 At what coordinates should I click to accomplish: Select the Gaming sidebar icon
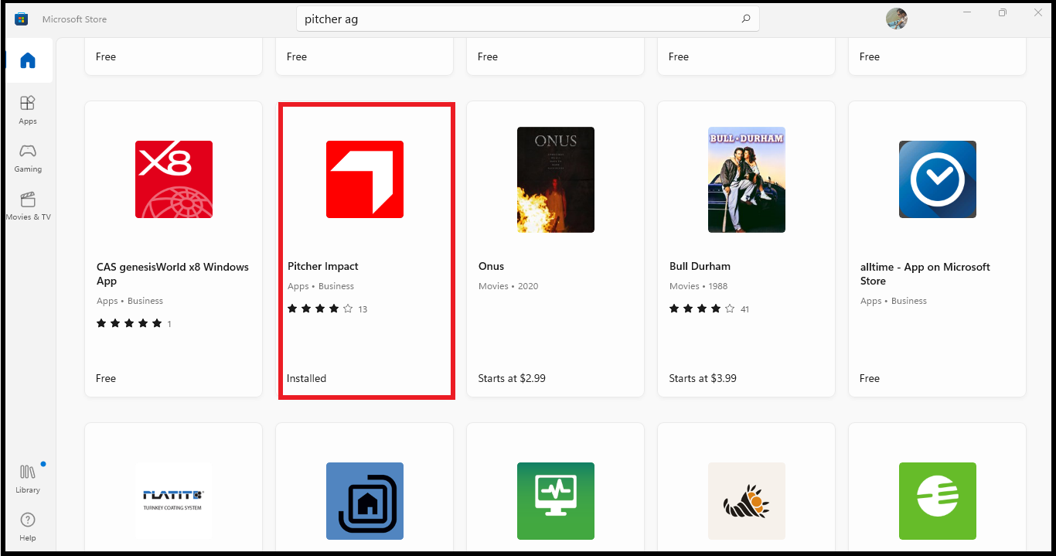(x=28, y=157)
